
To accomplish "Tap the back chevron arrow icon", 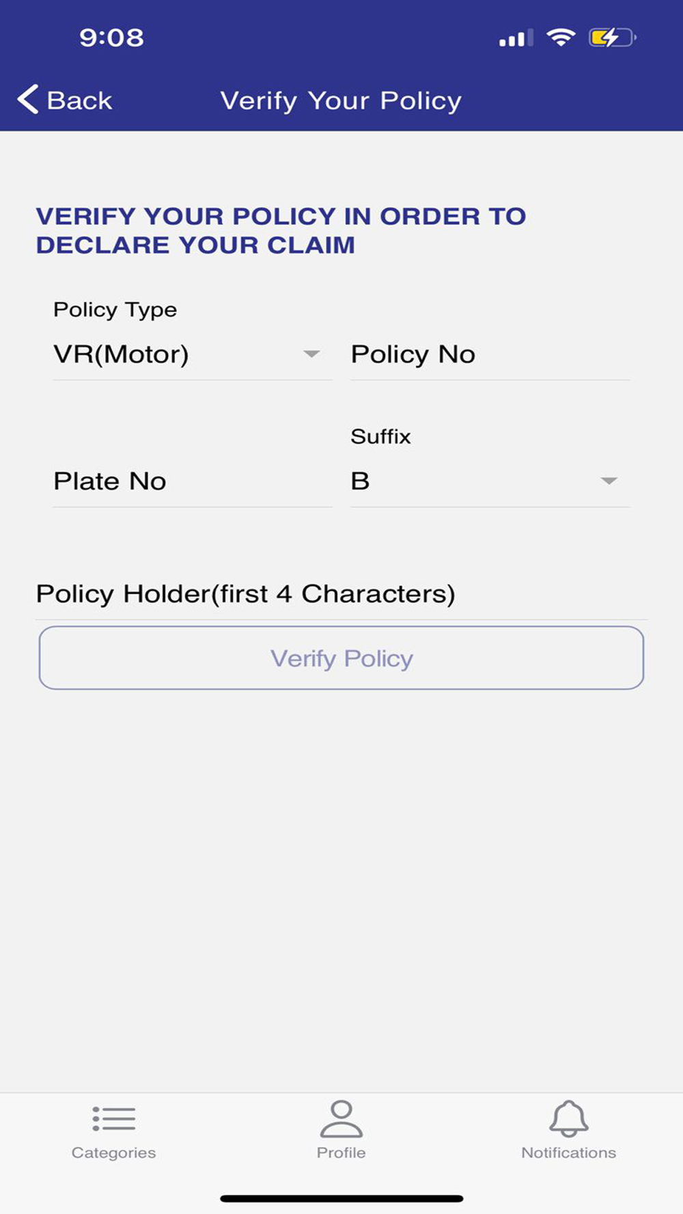I will point(28,100).
